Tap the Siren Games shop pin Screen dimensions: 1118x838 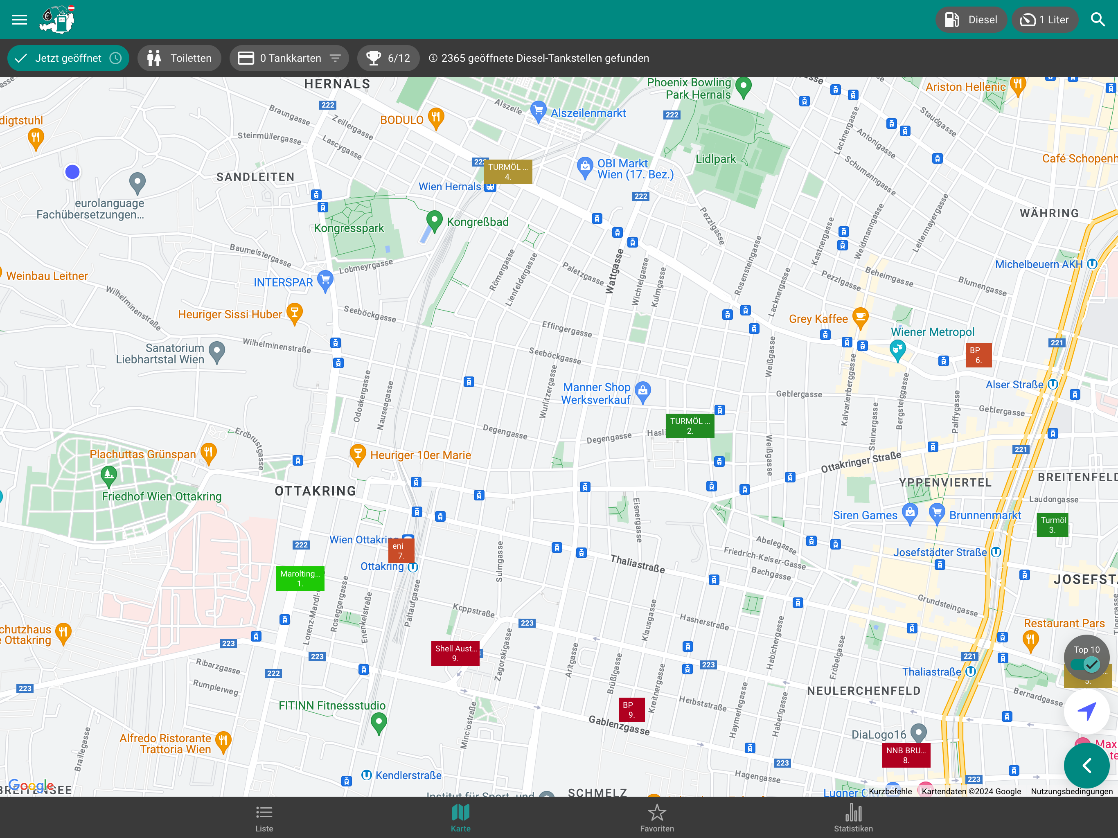pyautogui.click(x=910, y=514)
